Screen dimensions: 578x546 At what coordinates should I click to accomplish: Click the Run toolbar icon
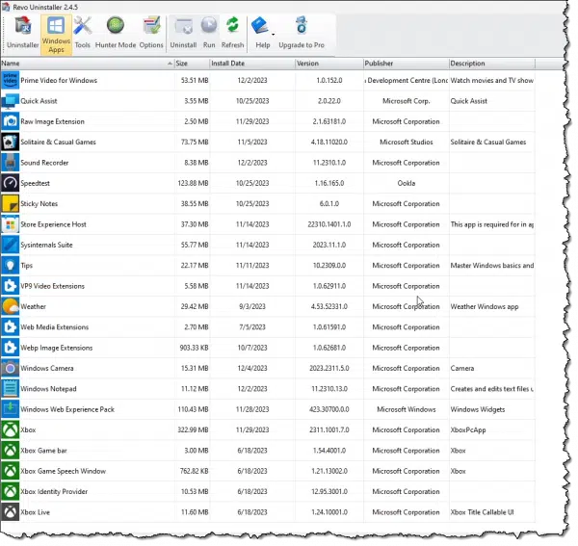point(209,26)
